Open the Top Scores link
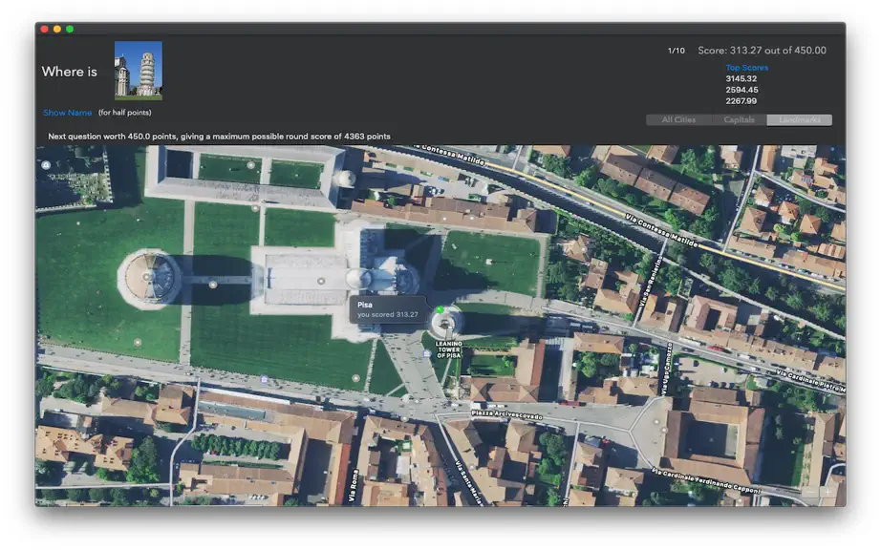Image resolution: width=881 pixels, height=550 pixels. coord(746,68)
